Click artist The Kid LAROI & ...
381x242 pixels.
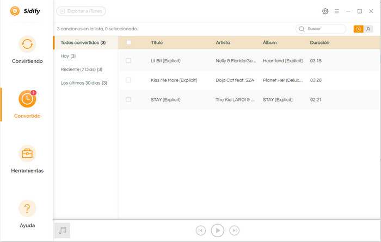(235, 100)
